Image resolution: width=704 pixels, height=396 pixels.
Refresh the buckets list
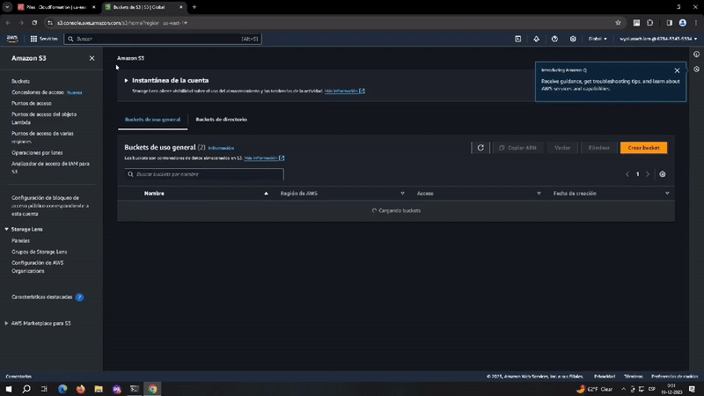click(480, 148)
